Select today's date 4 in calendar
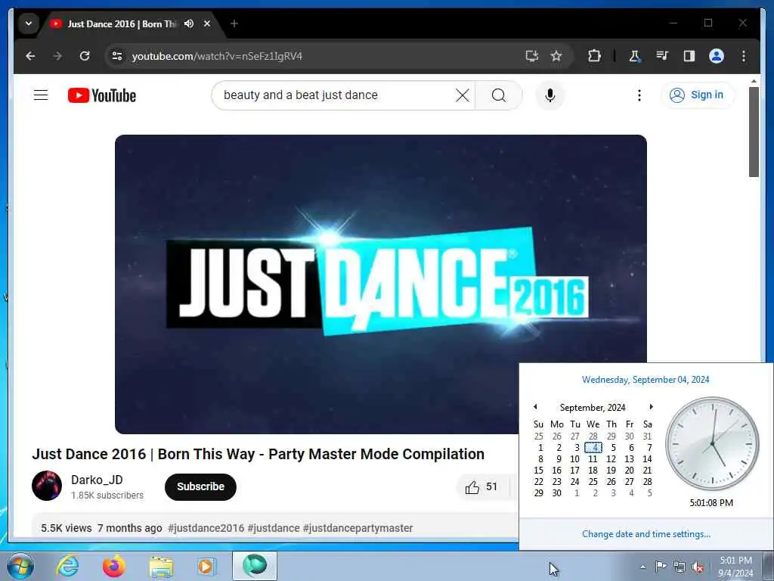 (x=593, y=448)
